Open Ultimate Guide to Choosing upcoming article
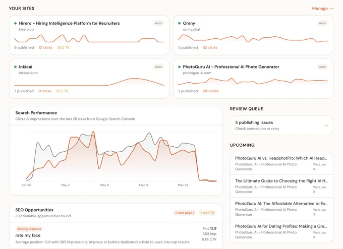The image size is (343, 249). tap(281, 186)
